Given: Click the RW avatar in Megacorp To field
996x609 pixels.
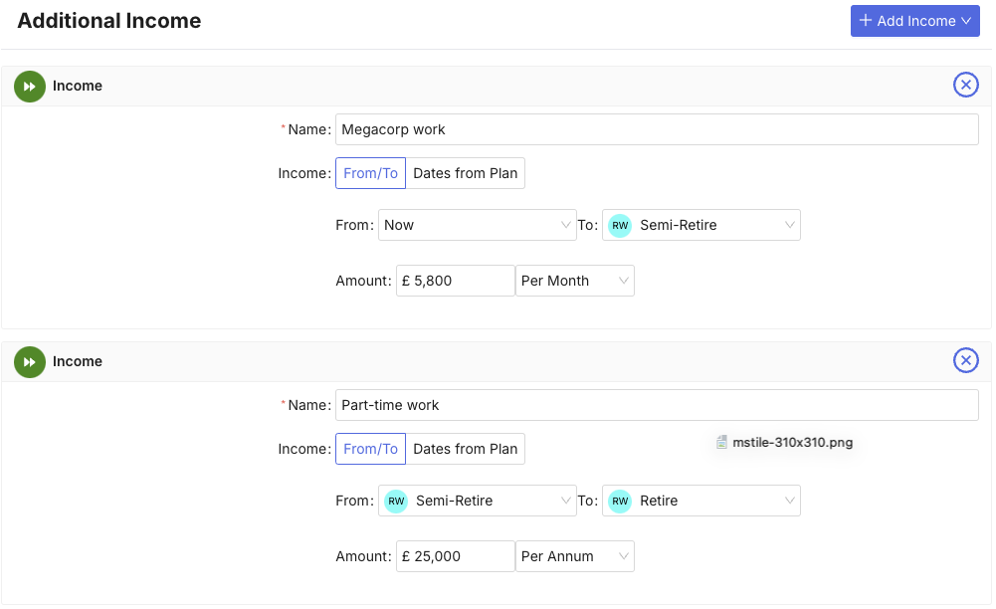Looking at the screenshot, I should click(x=620, y=226).
